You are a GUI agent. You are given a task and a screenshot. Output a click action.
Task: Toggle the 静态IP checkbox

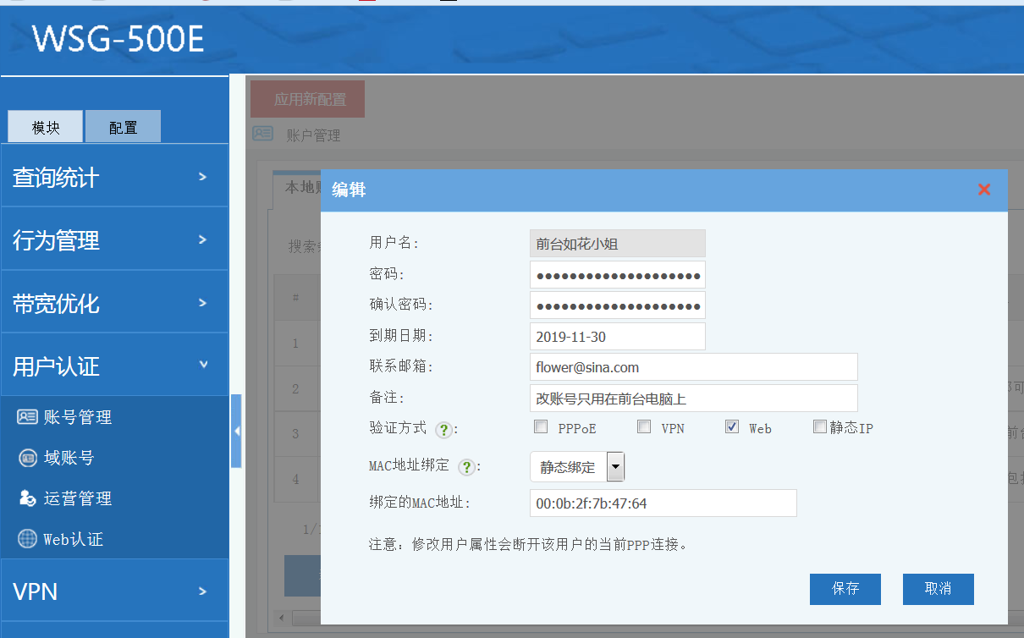coord(819,427)
